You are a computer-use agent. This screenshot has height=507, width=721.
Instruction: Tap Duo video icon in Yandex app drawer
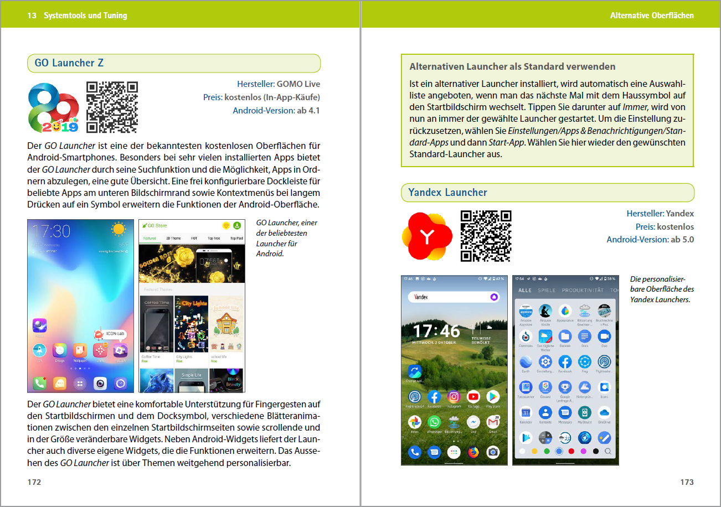604,336
